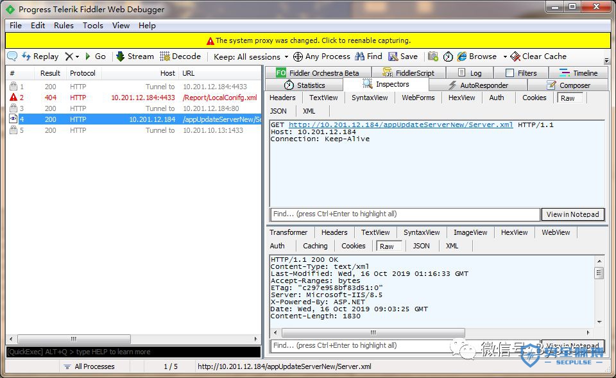
Task: Sort sessions by Protocol column header
Action: point(83,73)
